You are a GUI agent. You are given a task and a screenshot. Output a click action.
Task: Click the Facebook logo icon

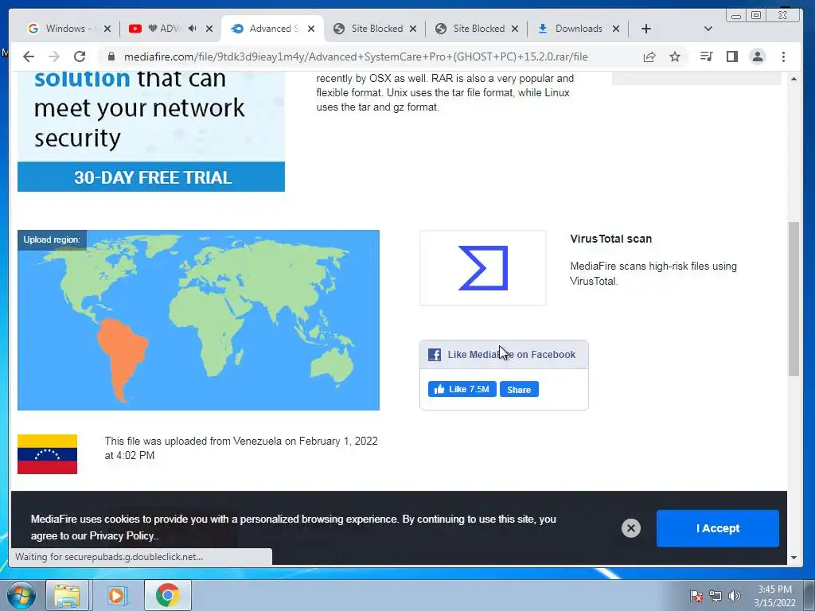coord(435,354)
